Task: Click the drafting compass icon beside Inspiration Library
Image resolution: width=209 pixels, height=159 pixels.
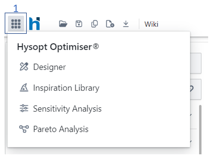Action: [24, 88]
